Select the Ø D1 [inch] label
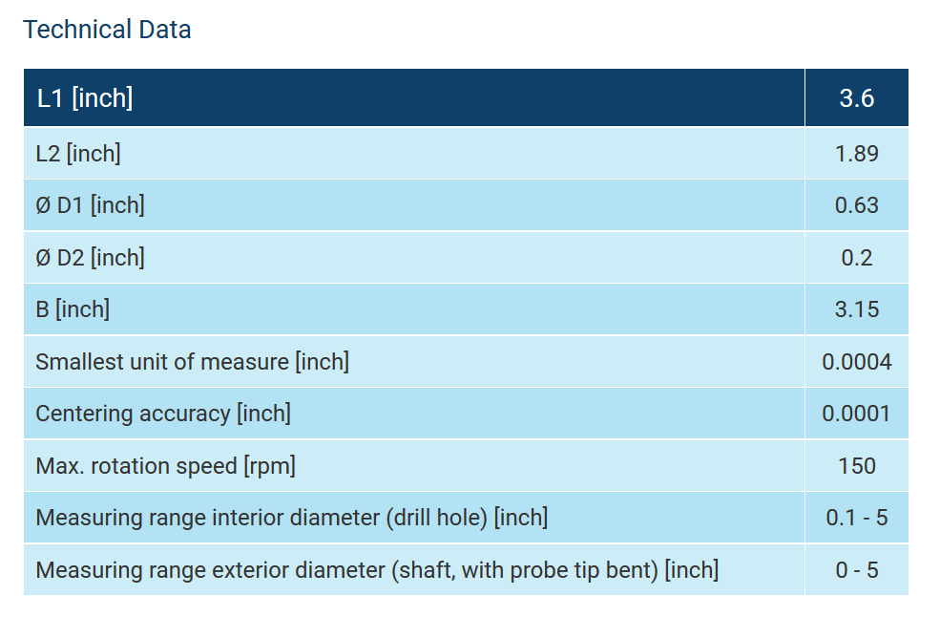This screenshot has width=940, height=638. pyautogui.click(x=90, y=205)
